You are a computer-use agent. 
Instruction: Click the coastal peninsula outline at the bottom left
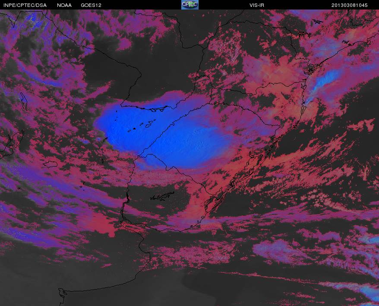[x=62, y=297]
